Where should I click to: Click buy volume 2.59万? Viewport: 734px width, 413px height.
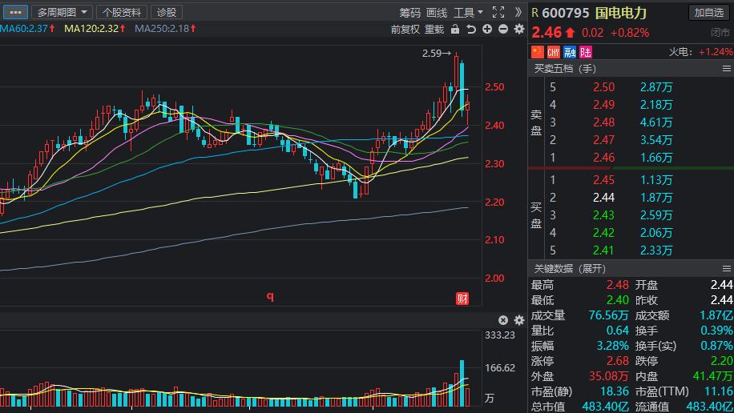[656, 215]
